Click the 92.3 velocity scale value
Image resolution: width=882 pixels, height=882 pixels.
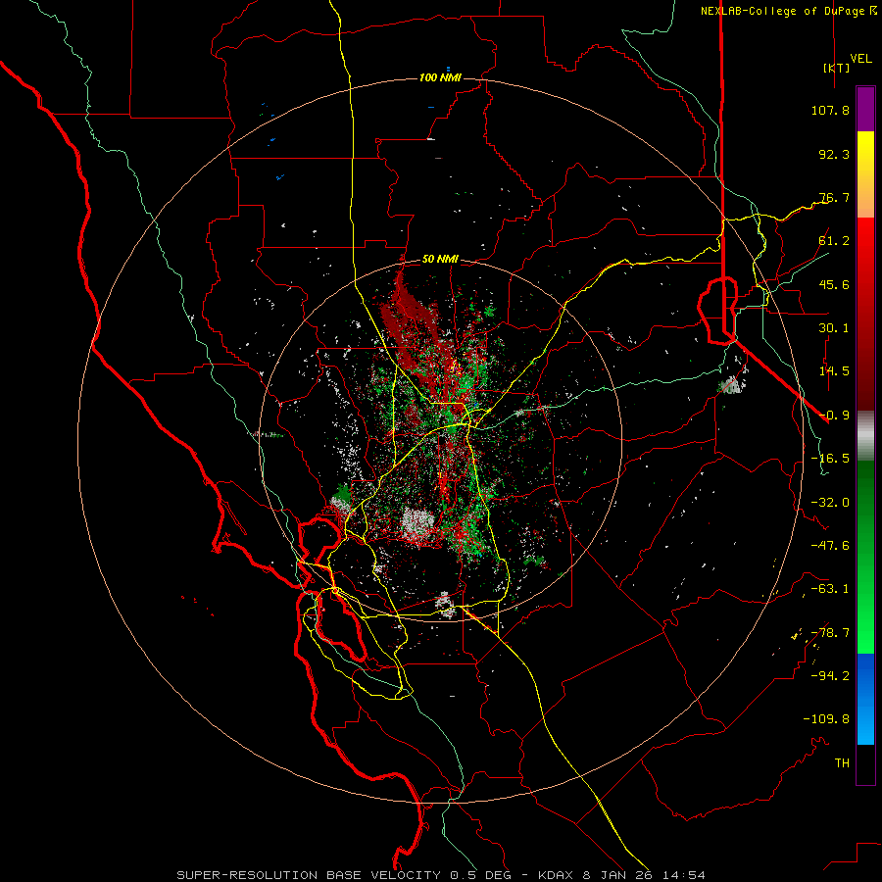pyautogui.click(x=834, y=154)
